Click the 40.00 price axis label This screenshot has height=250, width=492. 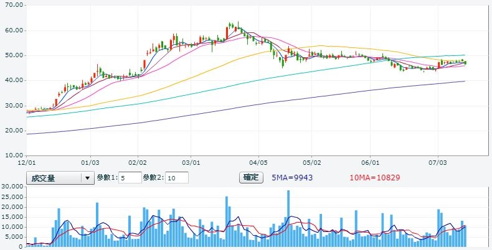(14, 80)
